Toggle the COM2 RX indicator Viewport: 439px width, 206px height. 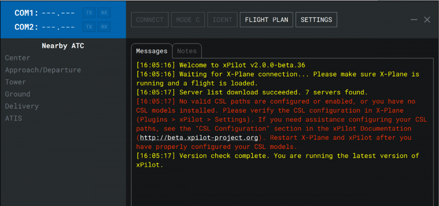104,27
